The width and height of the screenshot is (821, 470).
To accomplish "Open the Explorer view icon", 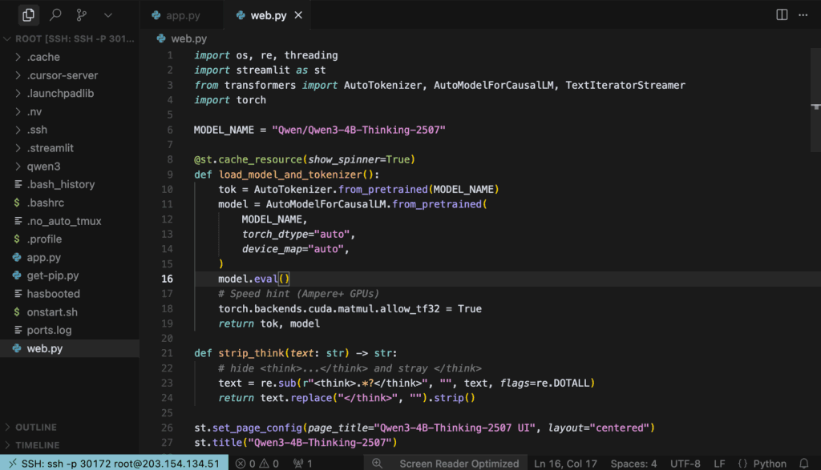I will (x=28, y=14).
